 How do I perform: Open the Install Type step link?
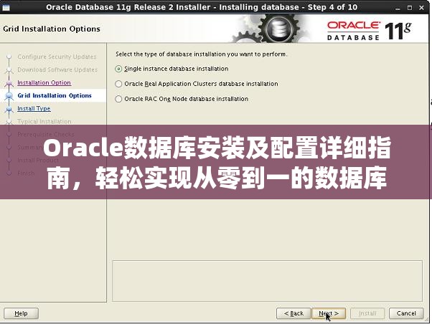(x=34, y=108)
